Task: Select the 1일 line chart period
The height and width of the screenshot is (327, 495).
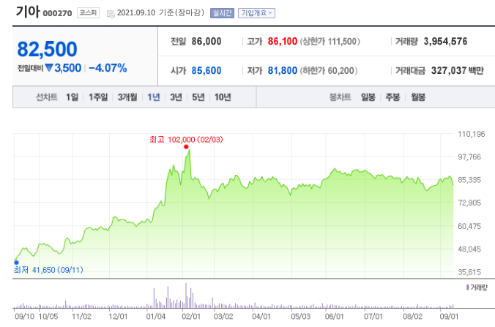Action: point(72,97)
